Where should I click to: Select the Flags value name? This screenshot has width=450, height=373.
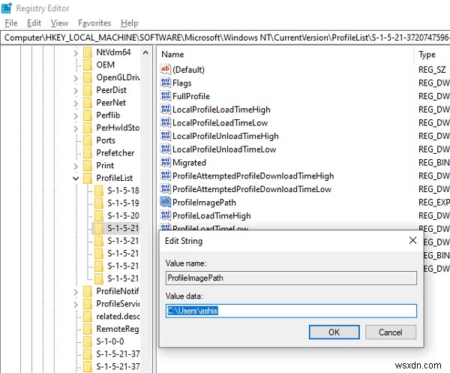(182, 83)
